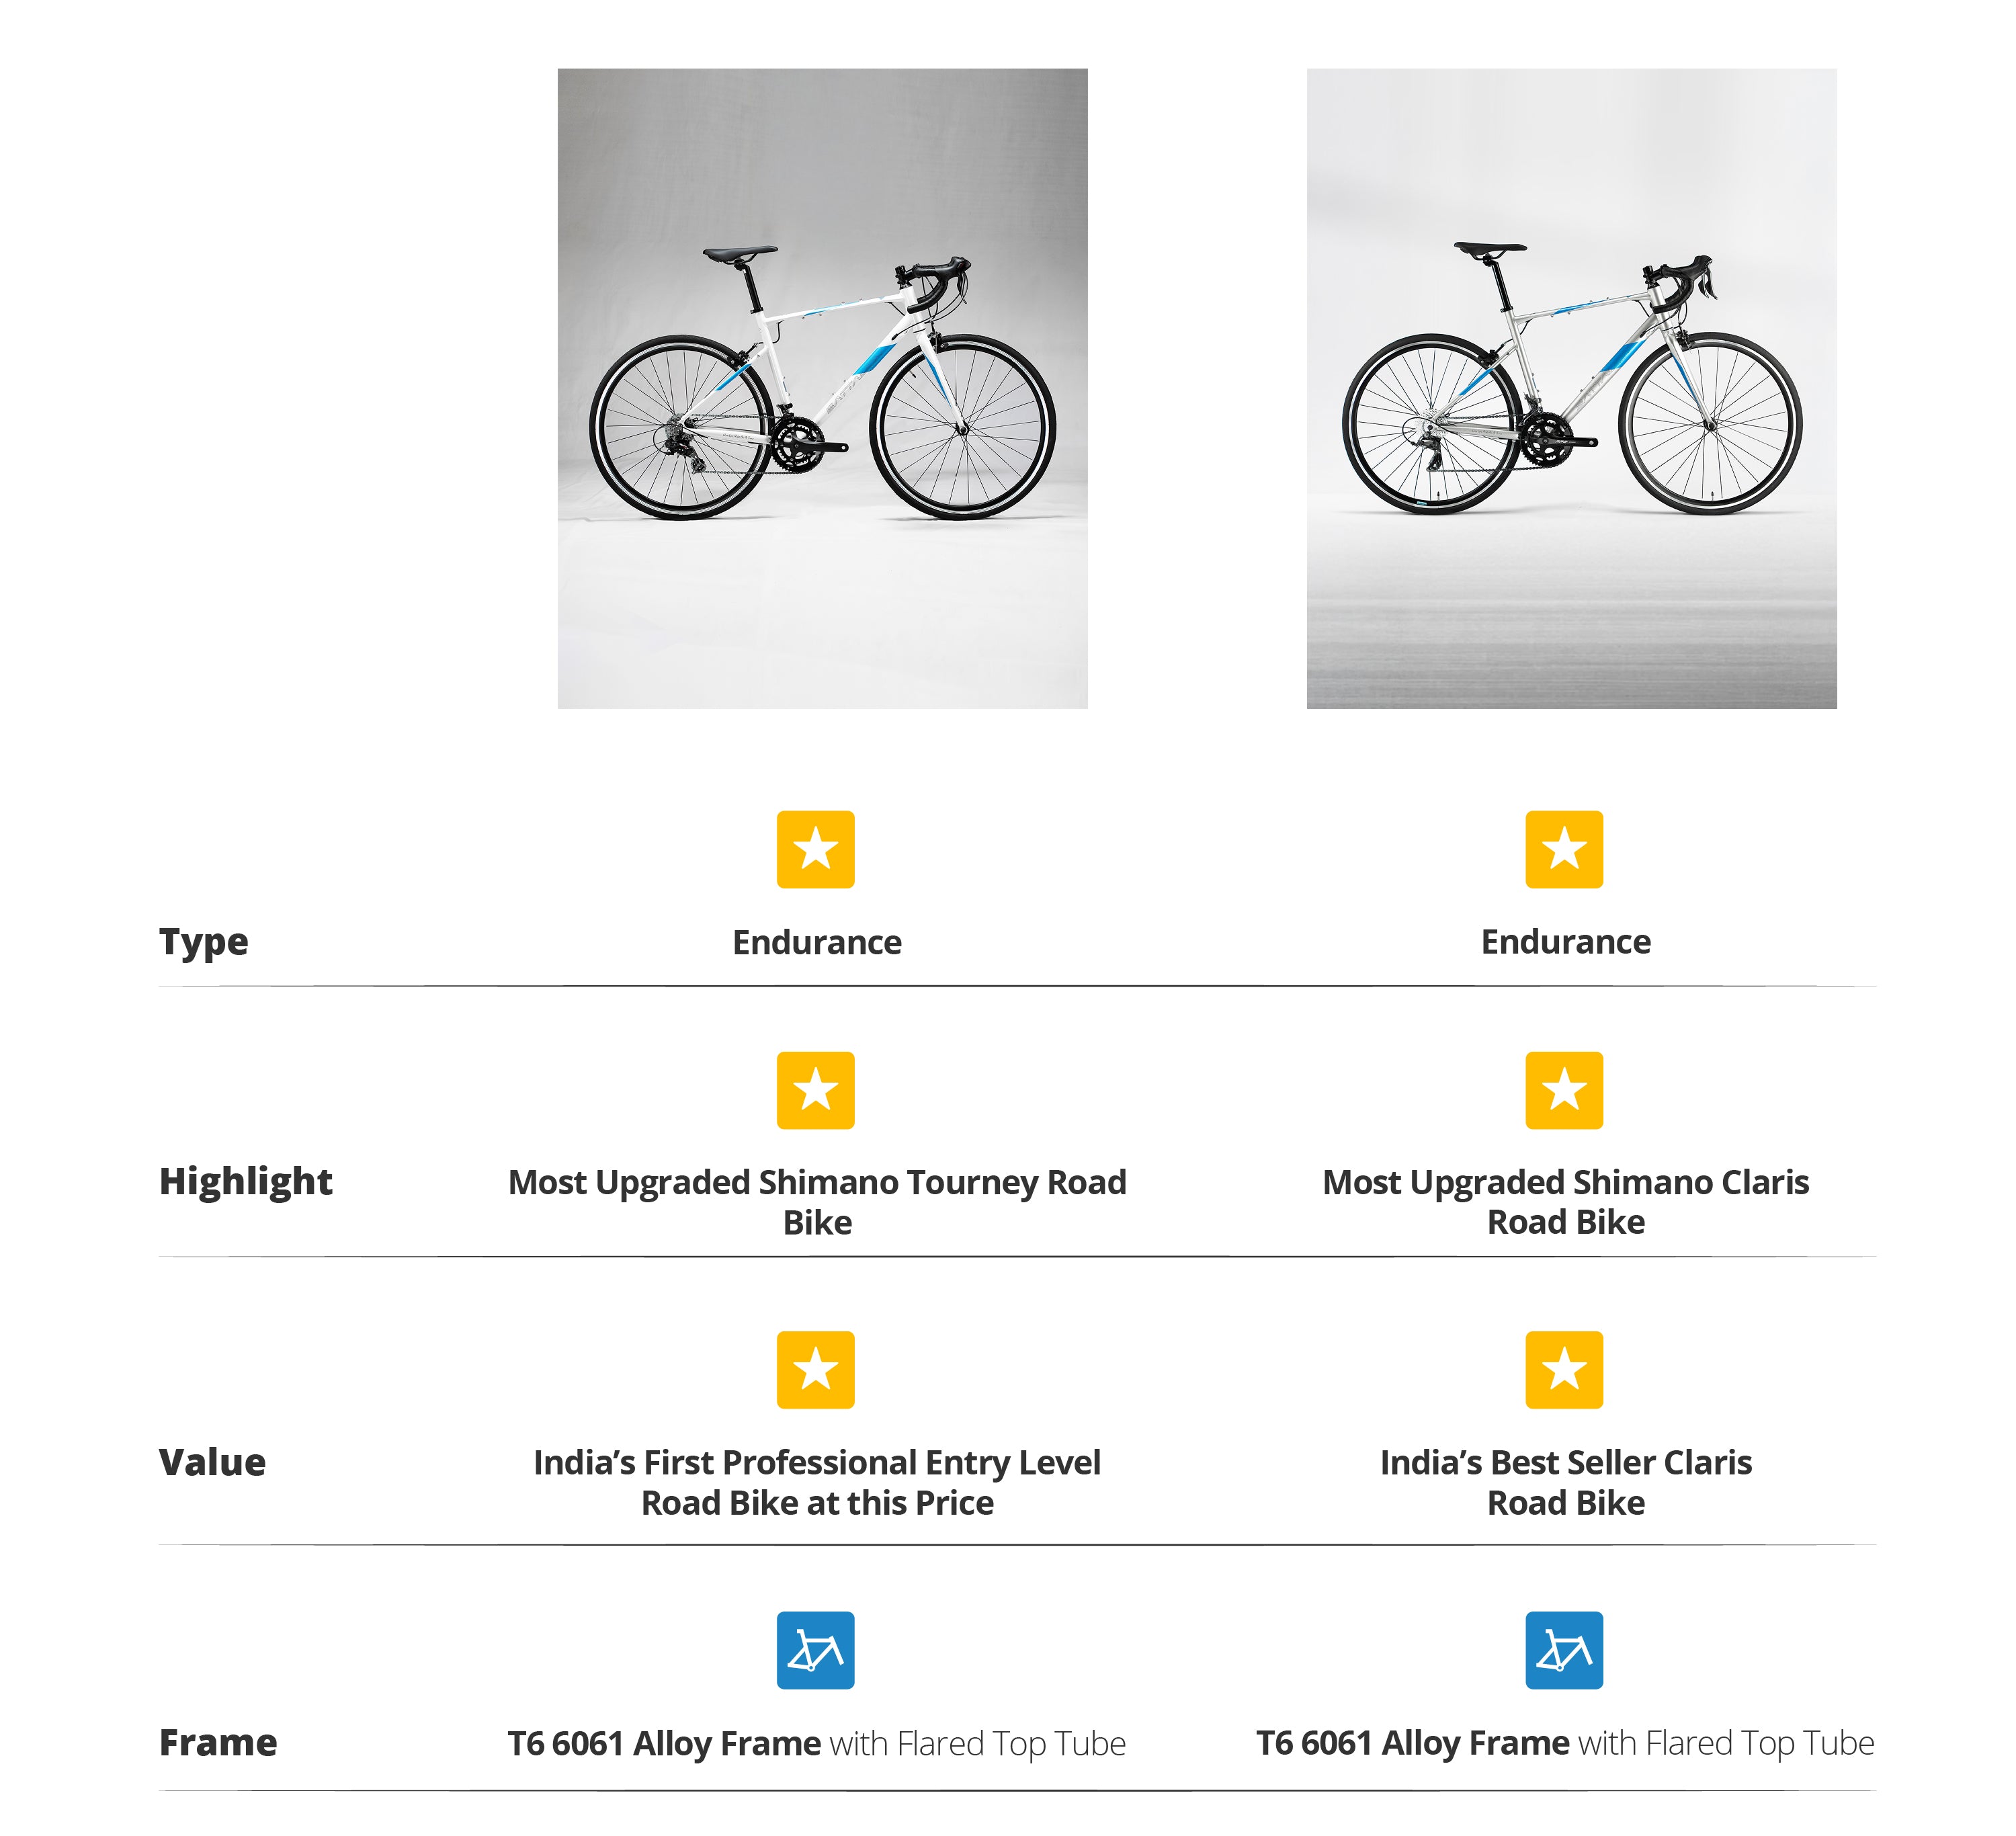This screenshot has width=2016, height=1836.
Task: Click the Type row label
Action: (203, 942)
